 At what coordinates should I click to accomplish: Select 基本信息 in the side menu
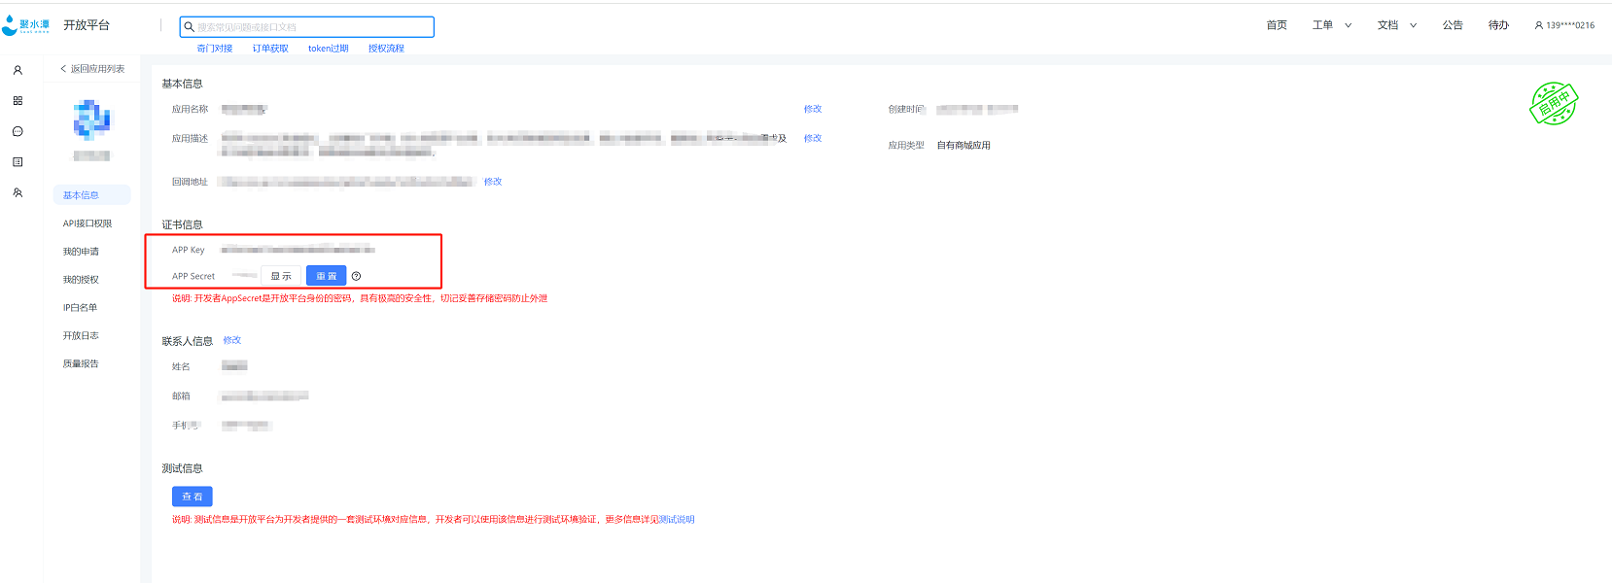click(91, 195)
